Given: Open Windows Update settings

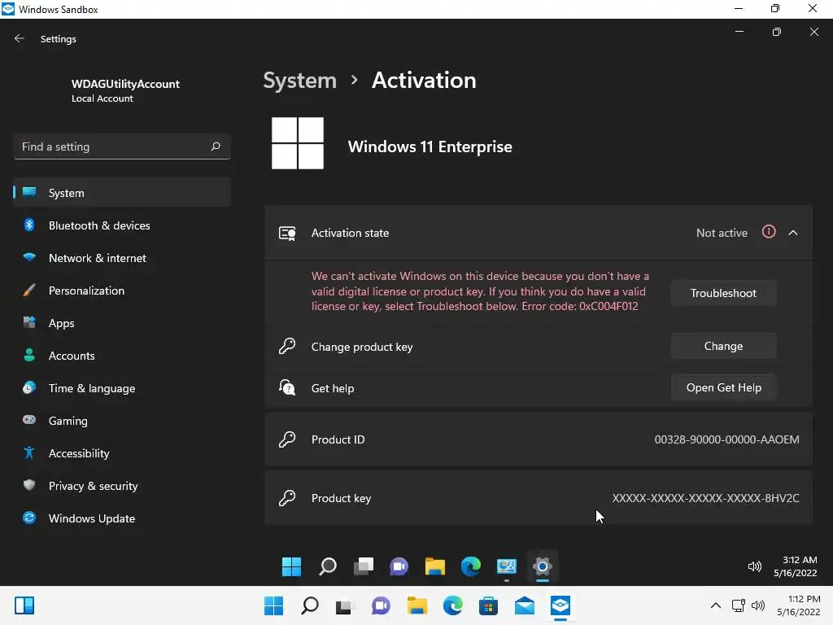Looking at the screenshot, I should pyautogui.click(x=122, y=518).
